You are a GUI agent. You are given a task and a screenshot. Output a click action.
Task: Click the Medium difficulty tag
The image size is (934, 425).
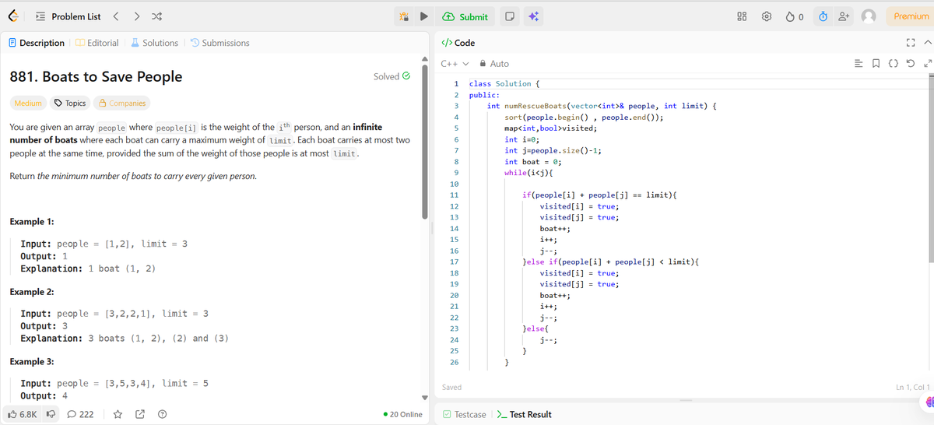click(29, 103)
